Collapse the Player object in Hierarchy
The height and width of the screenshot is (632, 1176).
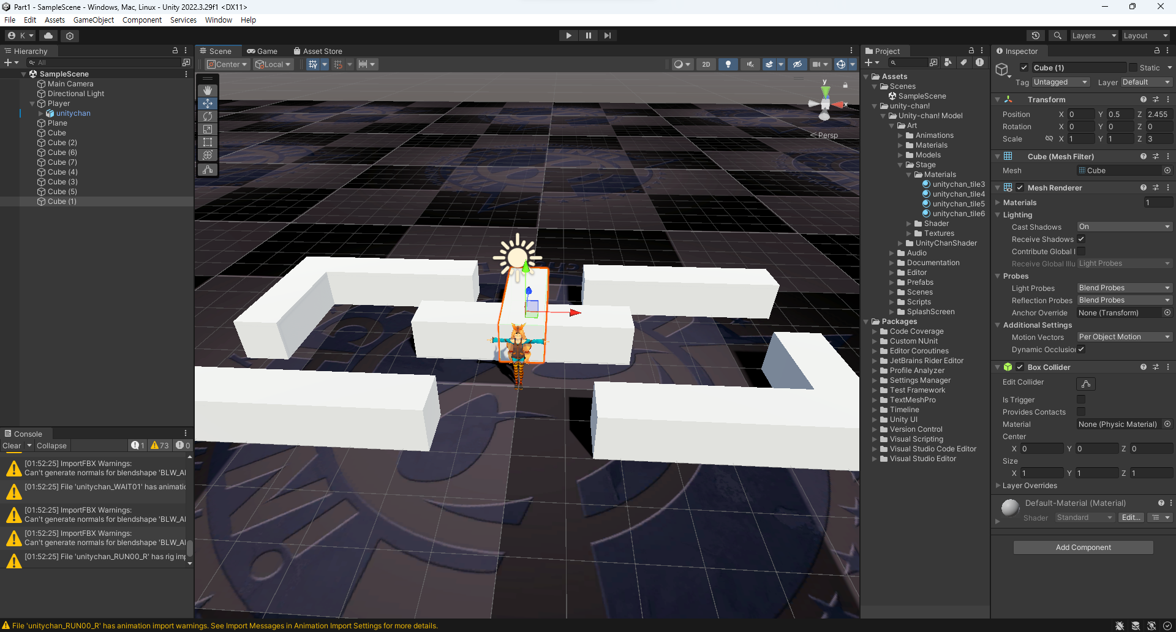point(32,103)
